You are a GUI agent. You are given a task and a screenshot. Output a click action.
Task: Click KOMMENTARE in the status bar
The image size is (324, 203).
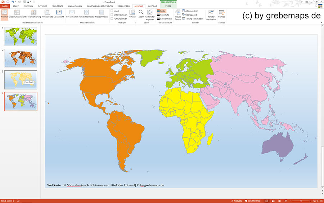tap(252, 201)
